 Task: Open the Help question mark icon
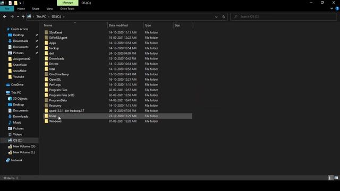[337, 8]
